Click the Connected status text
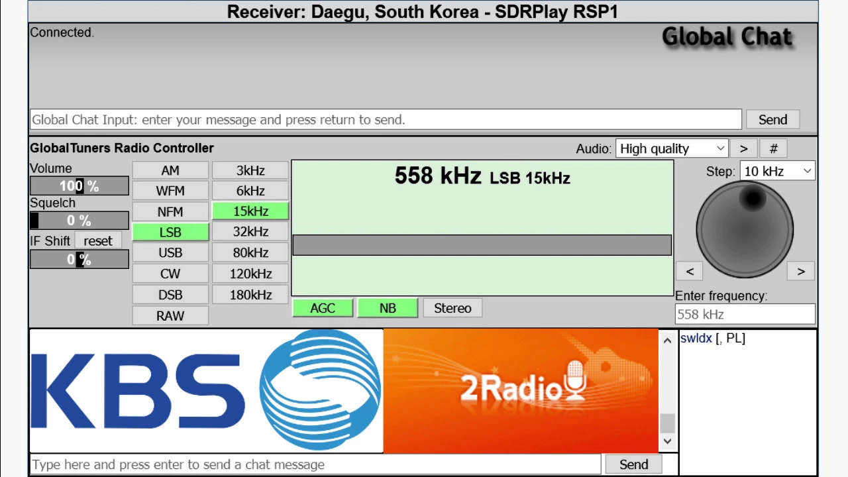The width and height of the screenshot is (848, 477). tap(62, 32)
